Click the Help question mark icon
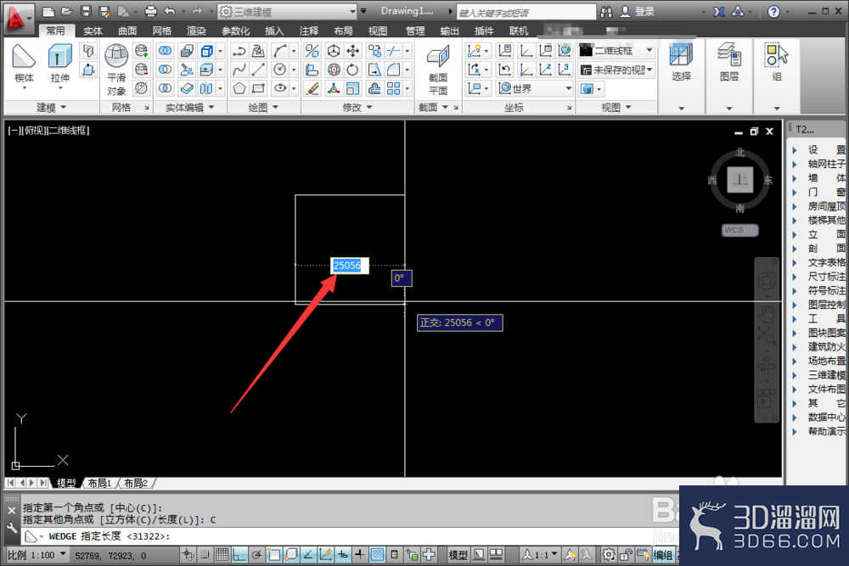 (773, 11)
